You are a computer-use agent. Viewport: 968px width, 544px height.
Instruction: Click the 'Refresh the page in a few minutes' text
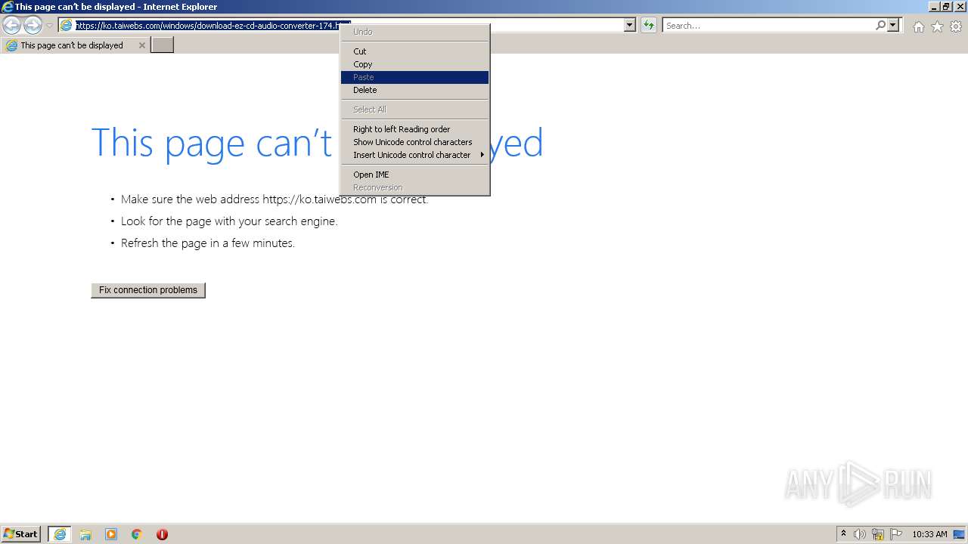pos(208,243)
